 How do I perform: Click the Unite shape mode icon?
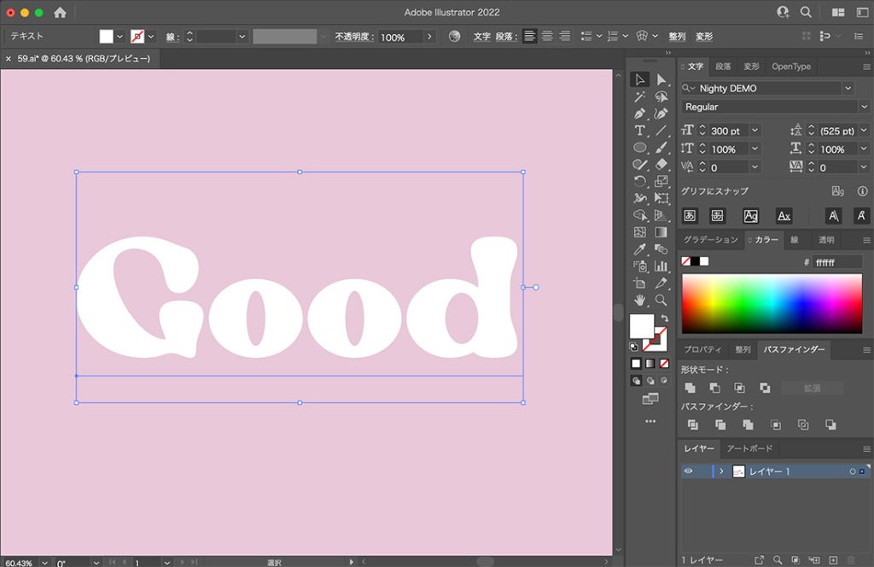click(x=690, y=388)
